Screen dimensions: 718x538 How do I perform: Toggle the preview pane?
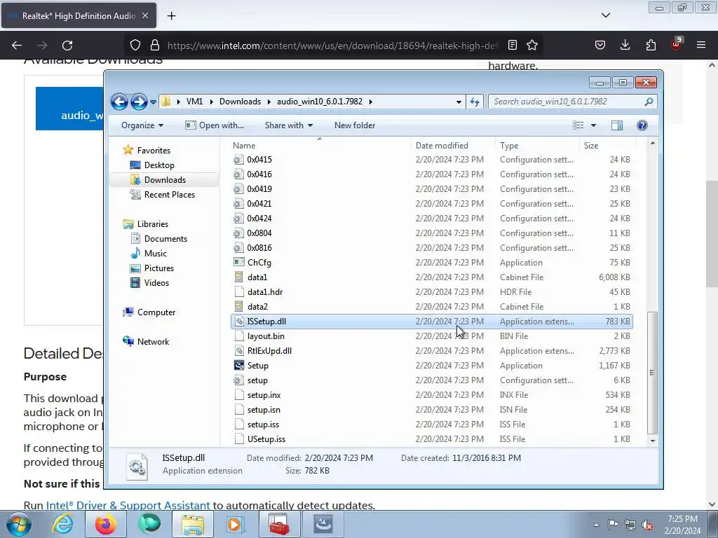(x=617, y=125)
